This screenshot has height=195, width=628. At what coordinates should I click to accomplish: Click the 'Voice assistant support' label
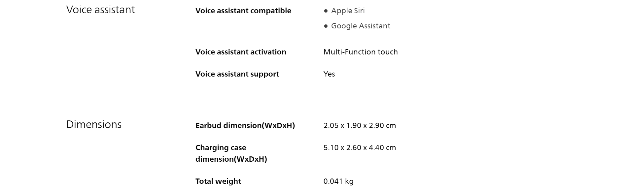pos(237,74)
